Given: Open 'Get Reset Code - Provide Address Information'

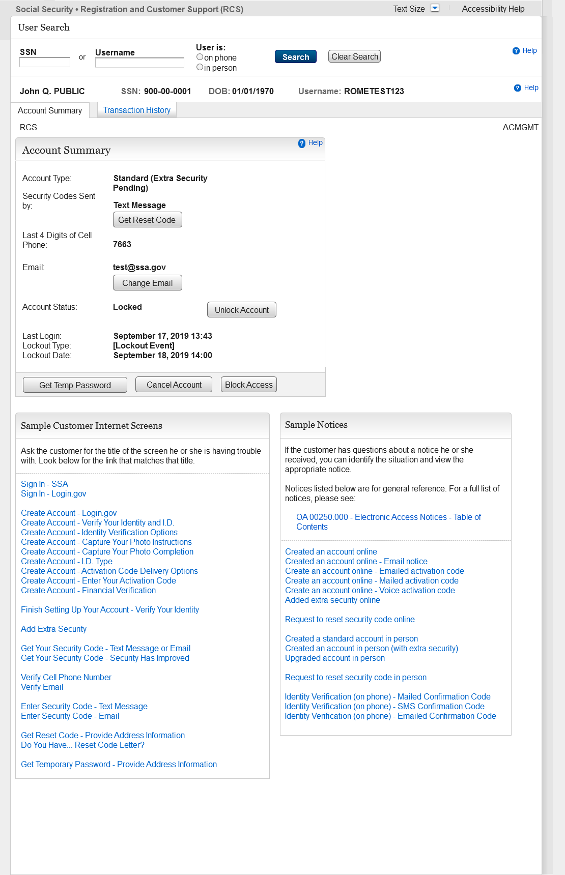Looking at the screenshot, I should [x=103, y=735].
